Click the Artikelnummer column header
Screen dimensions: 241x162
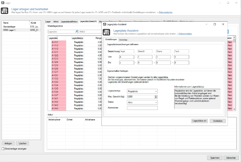click(56, 120)
